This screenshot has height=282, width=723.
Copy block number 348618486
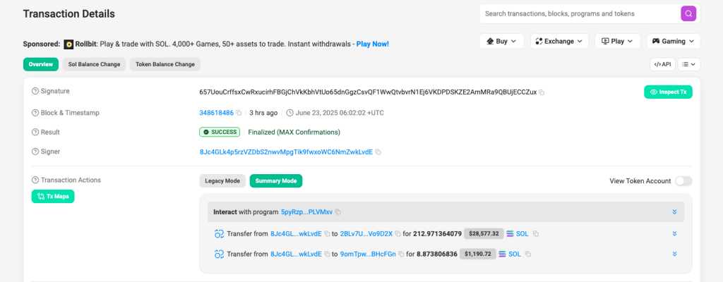239,113
